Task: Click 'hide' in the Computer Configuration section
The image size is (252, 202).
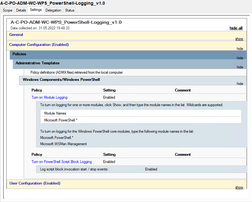Action: (240, 49)
